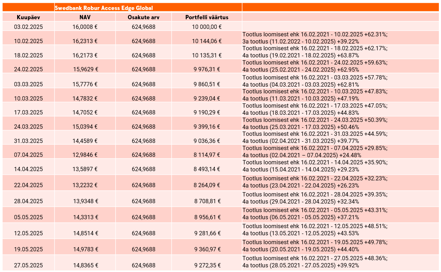Click the portfolio value 10 000,00 €
The height and width of the screenshot is (272, 441).
pos(207,26)
